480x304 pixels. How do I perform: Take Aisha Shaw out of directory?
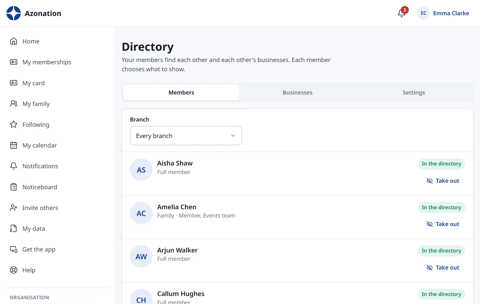tap(443, 181)
